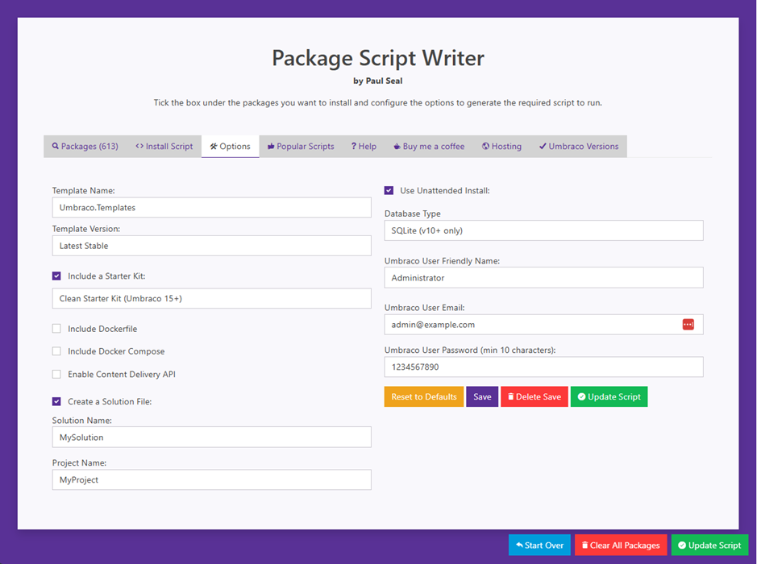The height and width of the screenshot is (564, 757).
Task: Click the globe icon on Hosting tab
Action: (x=486, y=147)
